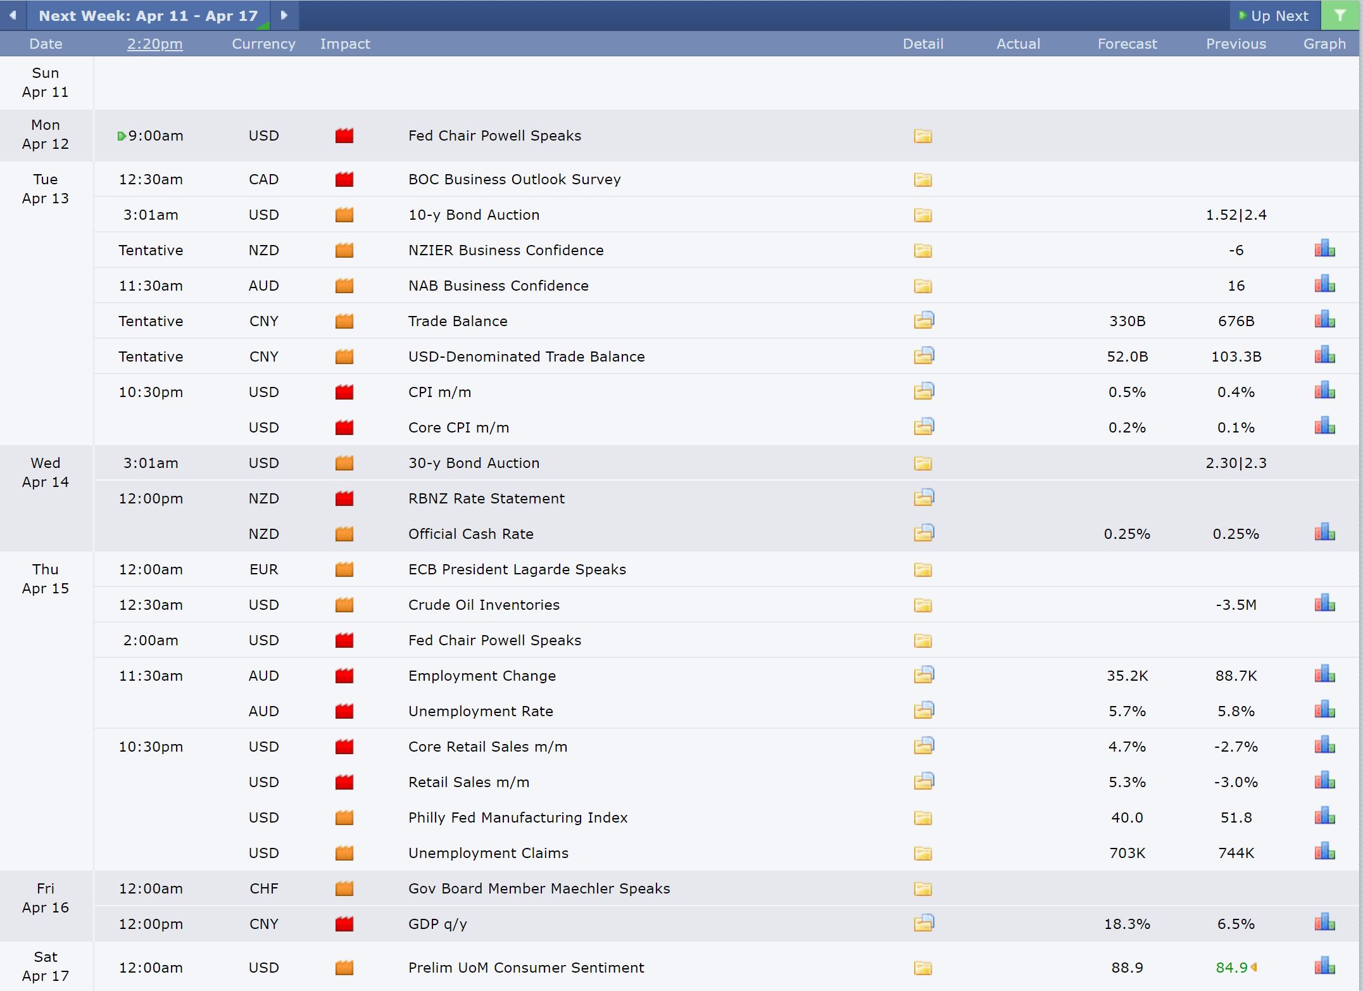
Task: Click the Up Next button
Action: click(x=1274, y=16)
